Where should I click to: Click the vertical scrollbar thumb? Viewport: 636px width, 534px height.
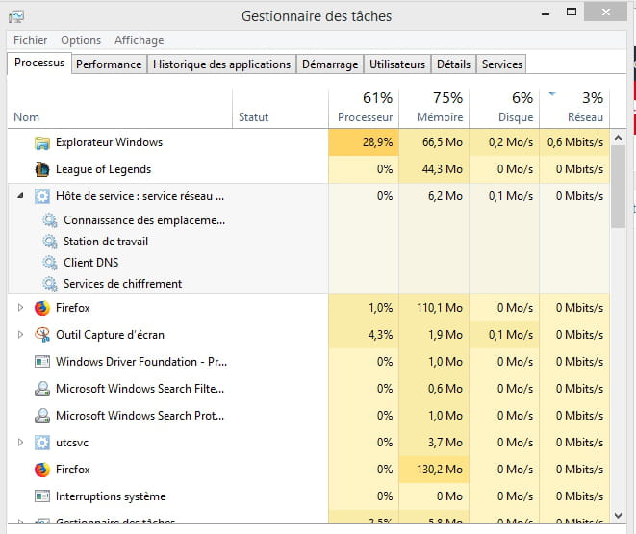(x=618, y=187)
